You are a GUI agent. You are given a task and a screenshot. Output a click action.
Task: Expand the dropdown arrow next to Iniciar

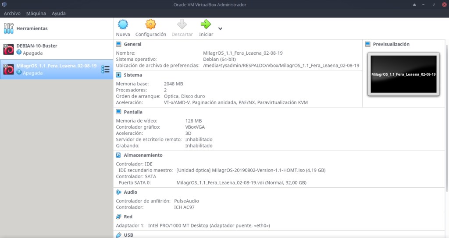[x=220, y=29]
